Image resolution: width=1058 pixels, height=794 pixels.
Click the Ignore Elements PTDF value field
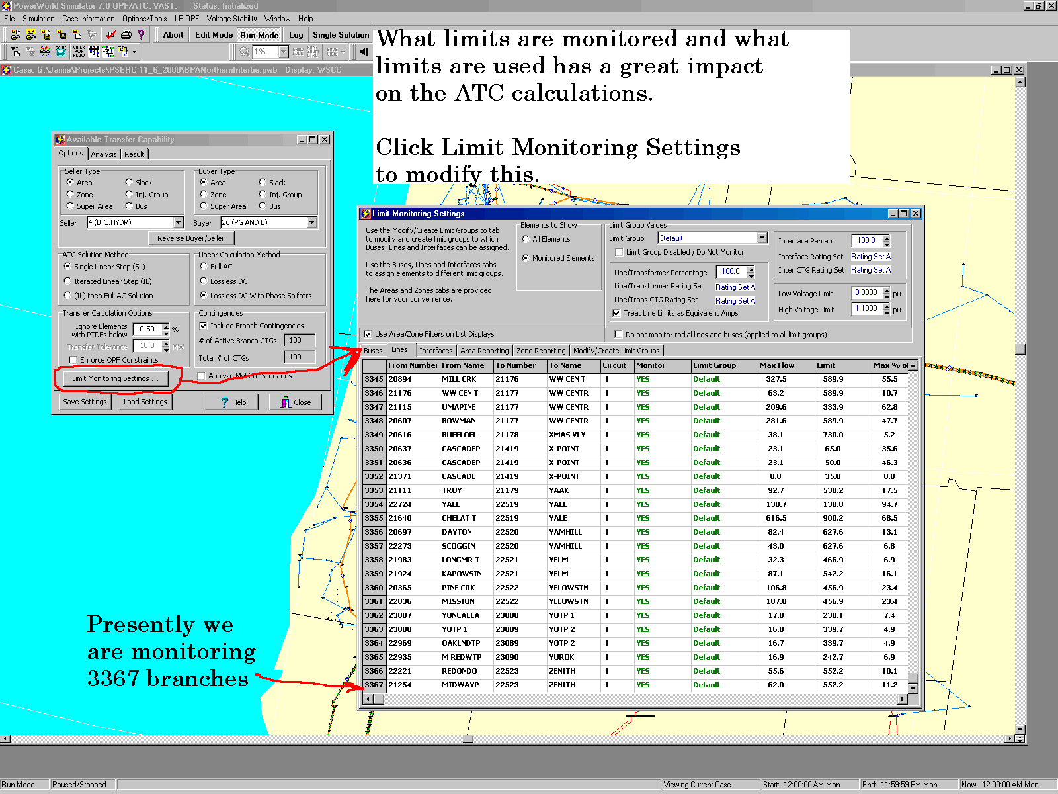146,329
